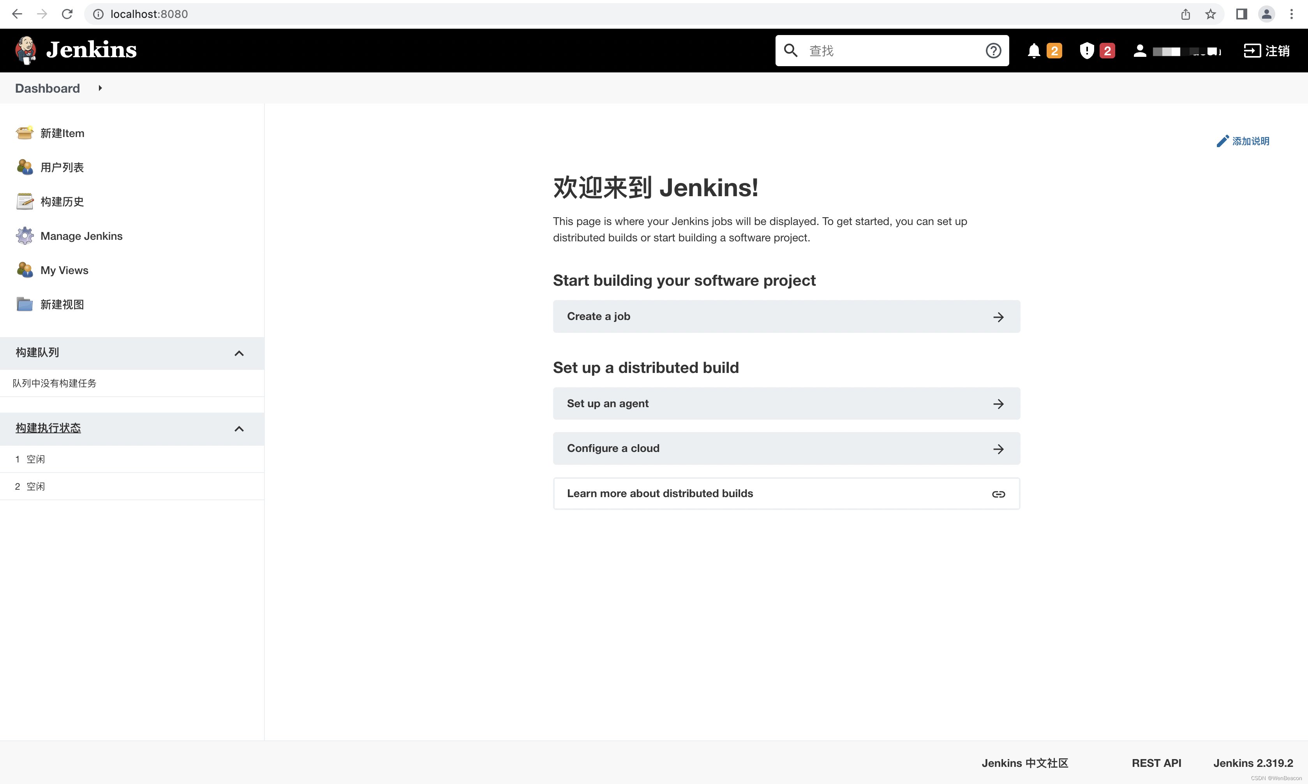Click the 构建历史 notepad icon

tap(24, 202)
